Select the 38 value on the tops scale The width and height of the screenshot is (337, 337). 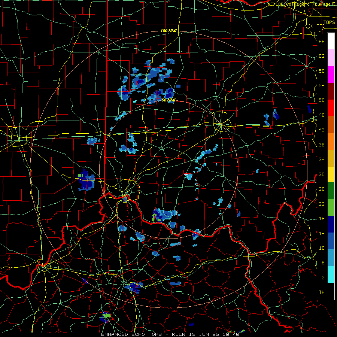click(x=322, y=145)
